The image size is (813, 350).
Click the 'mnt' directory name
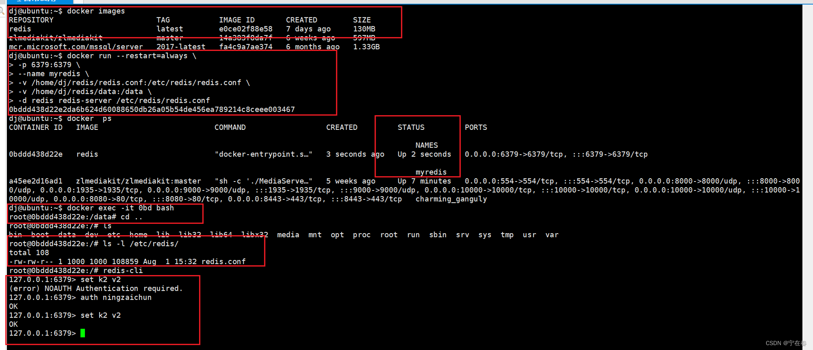(x=315, y=235)
